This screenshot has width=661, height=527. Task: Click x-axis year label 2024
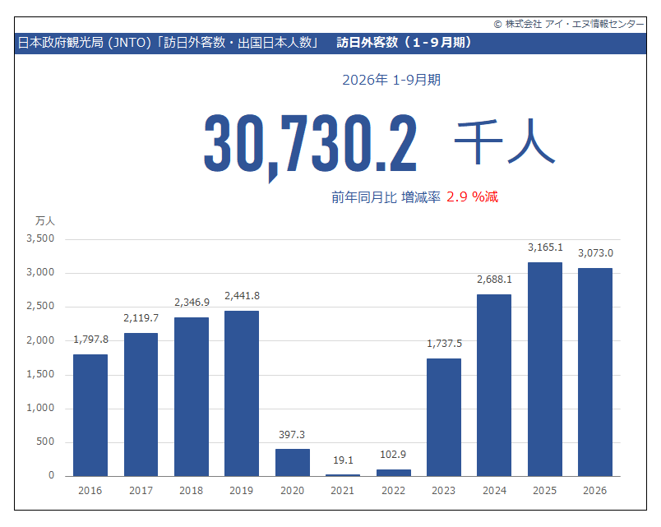point(494,490)
